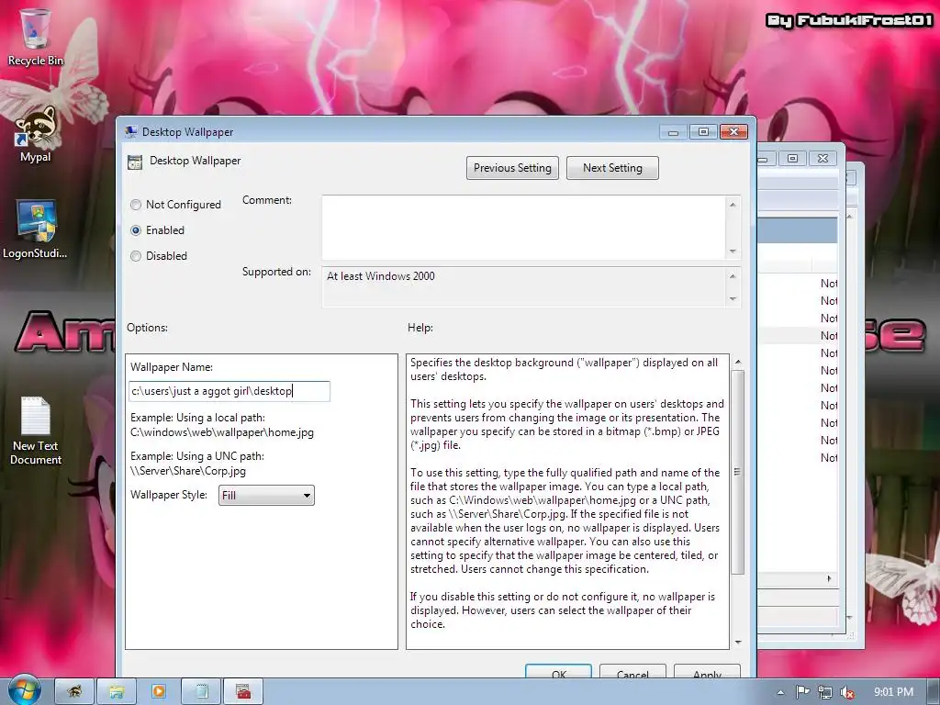Click the policy setting icon beside Desktop Wallpaper

pyautogui.click(x=135, y=162)
